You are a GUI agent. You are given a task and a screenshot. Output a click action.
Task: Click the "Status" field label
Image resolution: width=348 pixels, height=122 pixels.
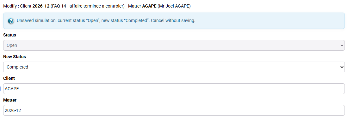(9, 35)
